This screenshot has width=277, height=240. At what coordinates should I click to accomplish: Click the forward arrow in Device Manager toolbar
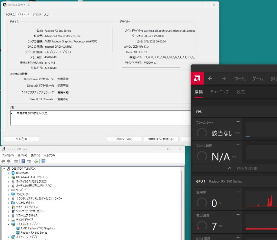pos(8,161)
